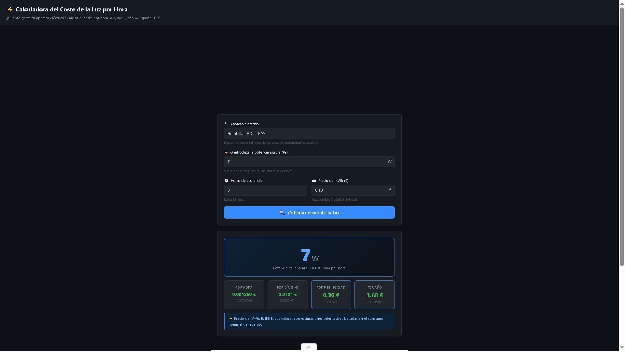Image resolution: width=625 pixels, height=352 pixels.
Task: Focus the Horas de uso al día field
Action: pos(265,190)
